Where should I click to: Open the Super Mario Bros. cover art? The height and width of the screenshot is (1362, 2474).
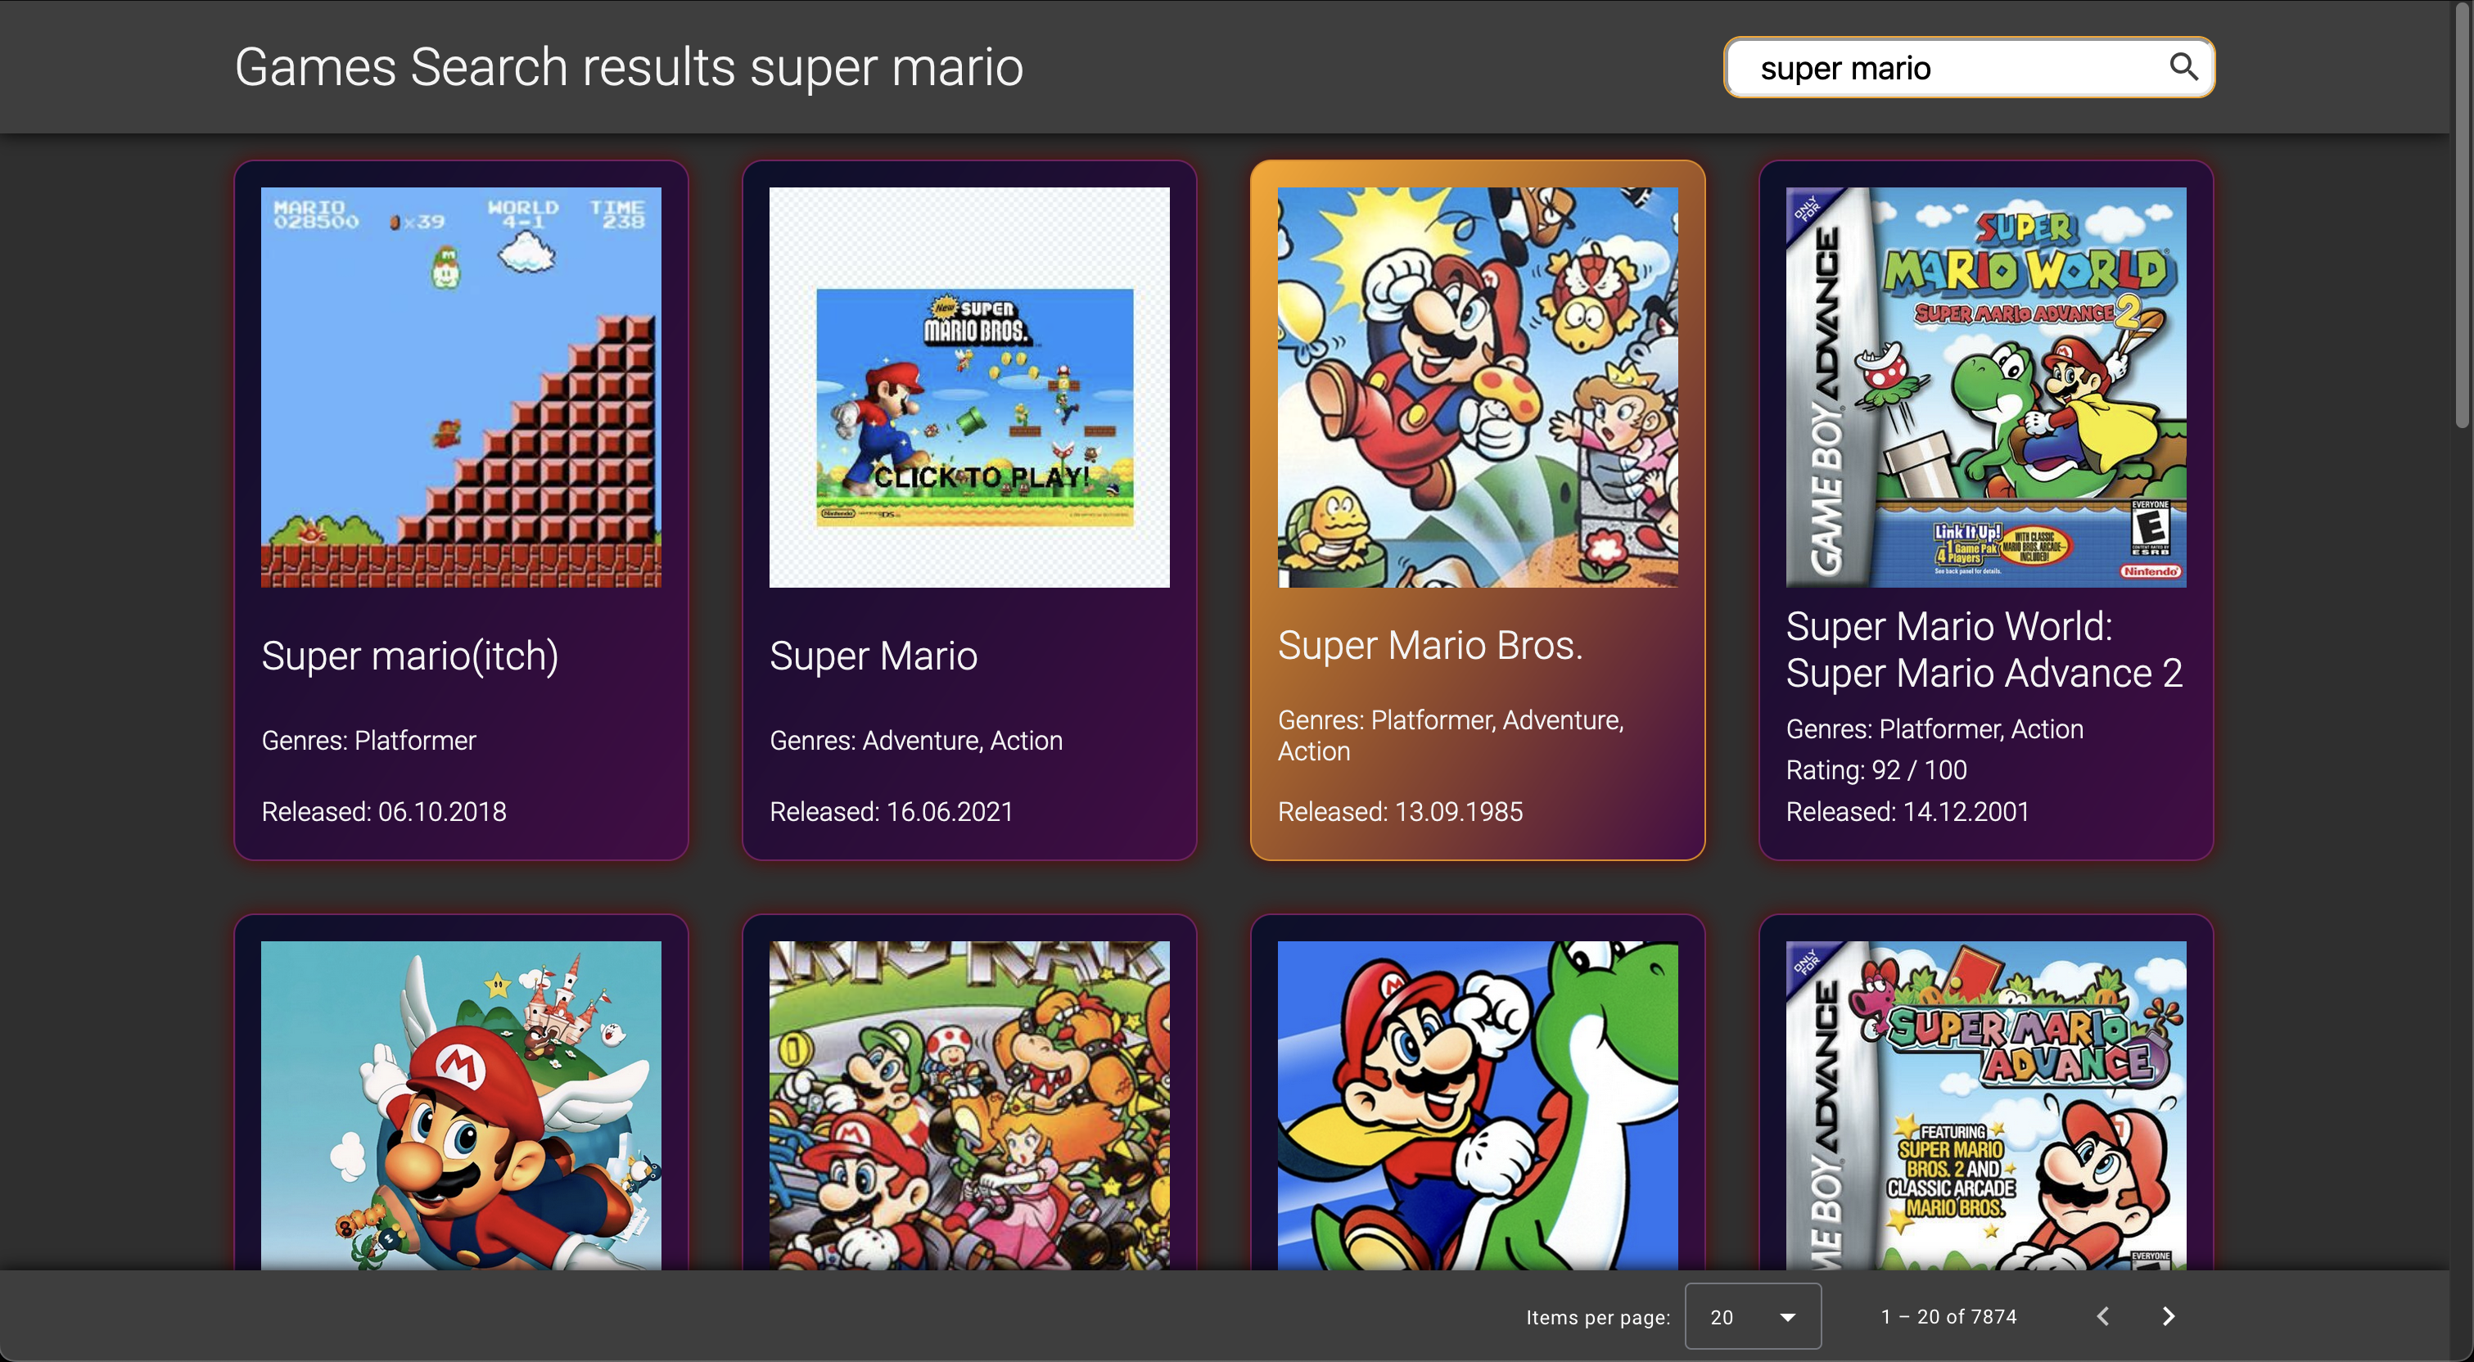(x=1477, y=387)
